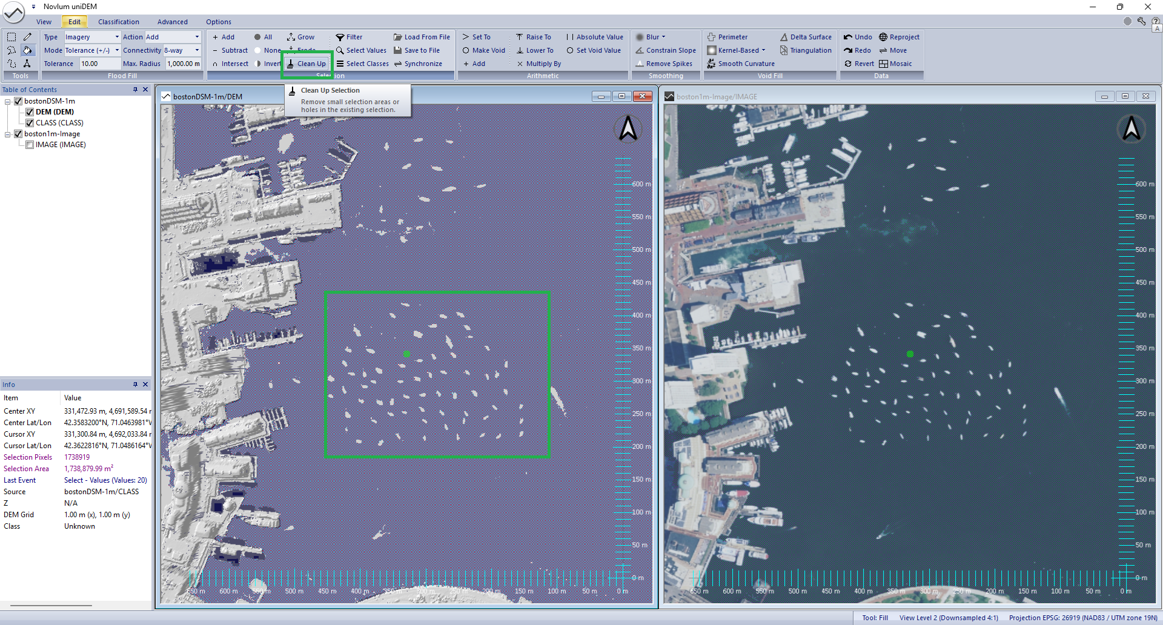This screenshot has width=1163, height=625.
Task: Click Smooth Curvature tool
Action: click(x=740, y=64)
